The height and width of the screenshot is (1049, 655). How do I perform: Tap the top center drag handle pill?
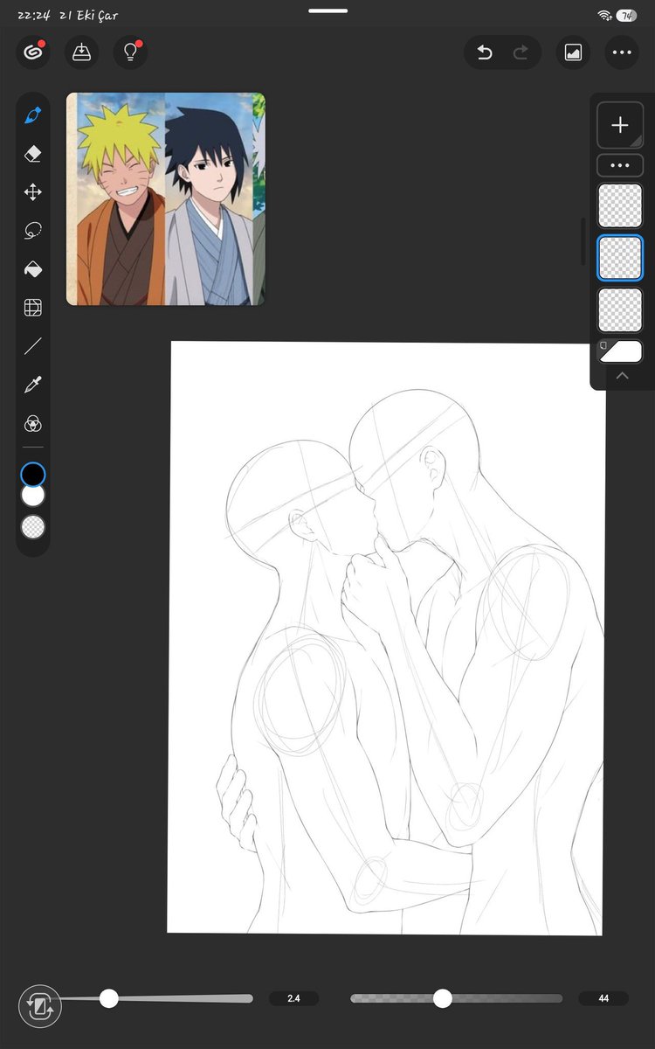pyautogui.click(x=327, y=10)
